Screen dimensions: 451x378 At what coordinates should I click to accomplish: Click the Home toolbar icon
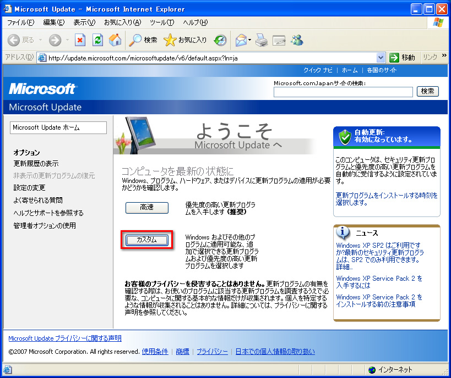[115, 40]
